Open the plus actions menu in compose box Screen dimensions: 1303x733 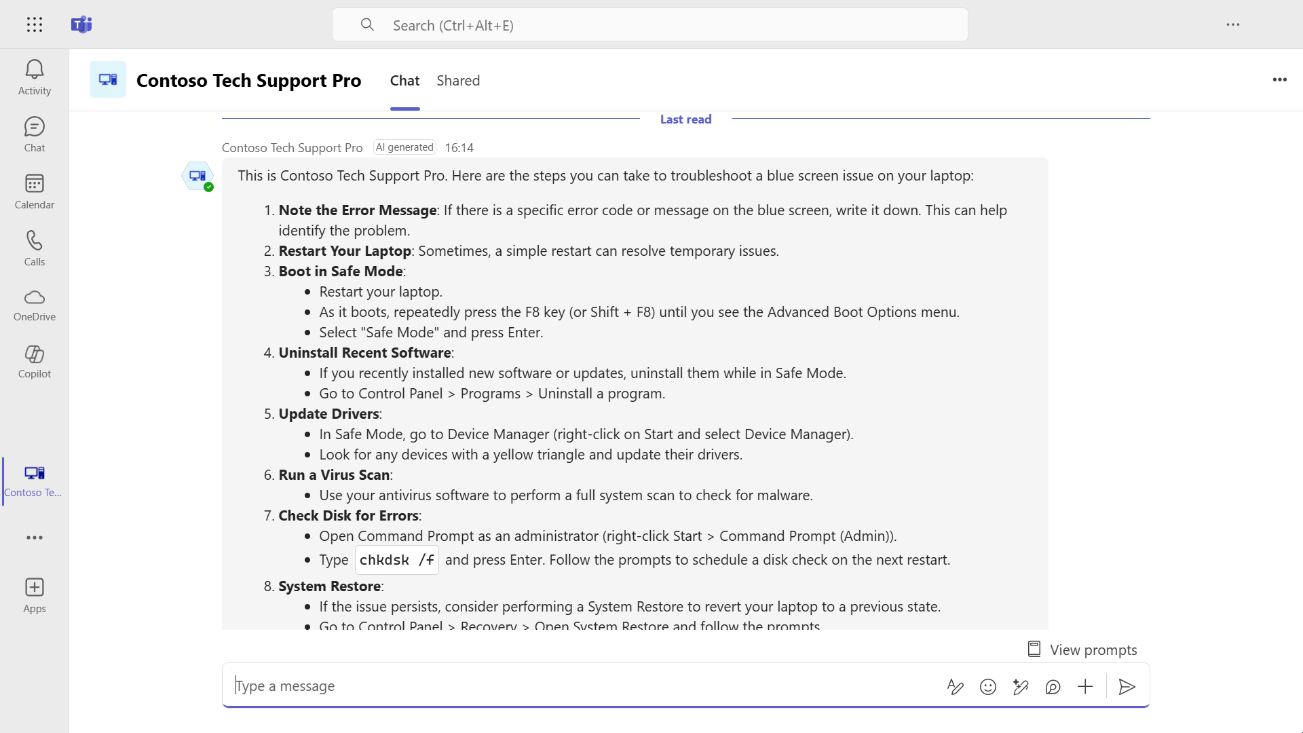coord(1085,687)
